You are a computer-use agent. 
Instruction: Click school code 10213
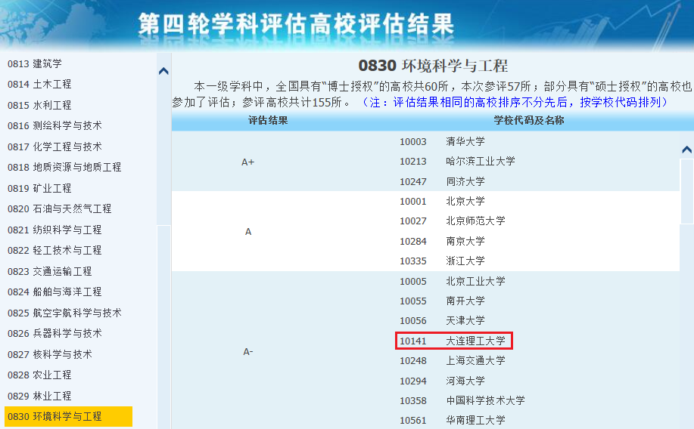pos(413,162)
